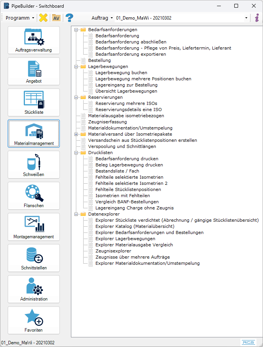Open Lagerbewegung buchen entry
The height and width of the screenshot is (347, 263).
(121, 73)
